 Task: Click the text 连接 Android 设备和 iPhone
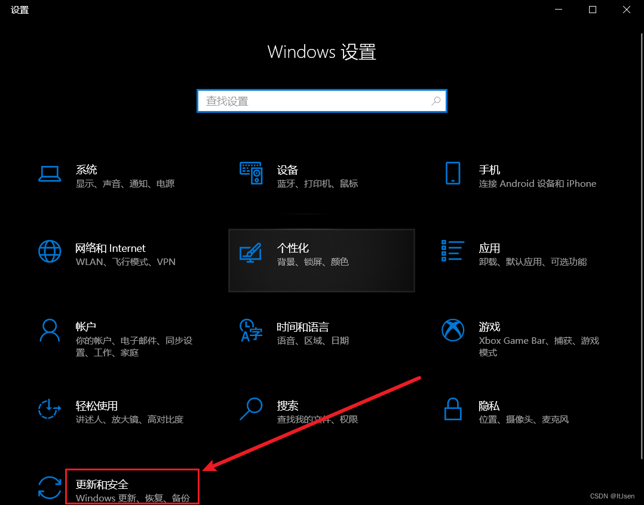pyautogui.click(x=537, y=183)
